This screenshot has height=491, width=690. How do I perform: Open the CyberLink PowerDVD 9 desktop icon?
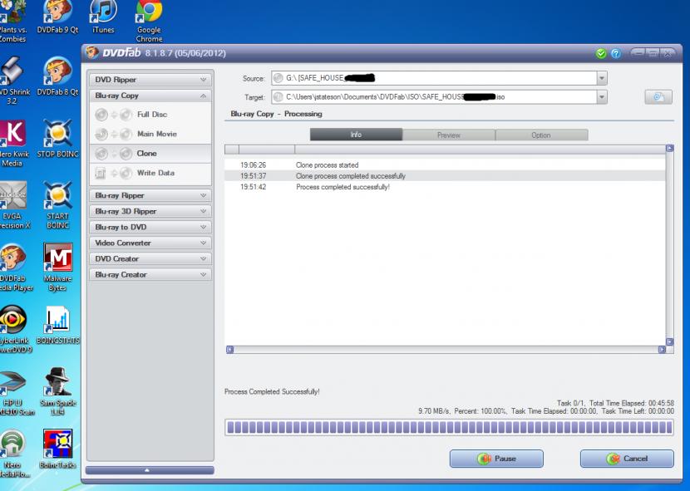(x=14, y=329)
